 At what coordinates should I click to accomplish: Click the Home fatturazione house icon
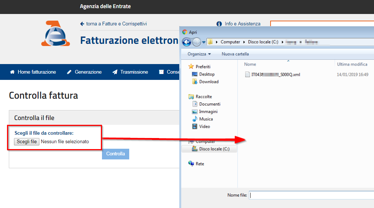click(13, 72)
